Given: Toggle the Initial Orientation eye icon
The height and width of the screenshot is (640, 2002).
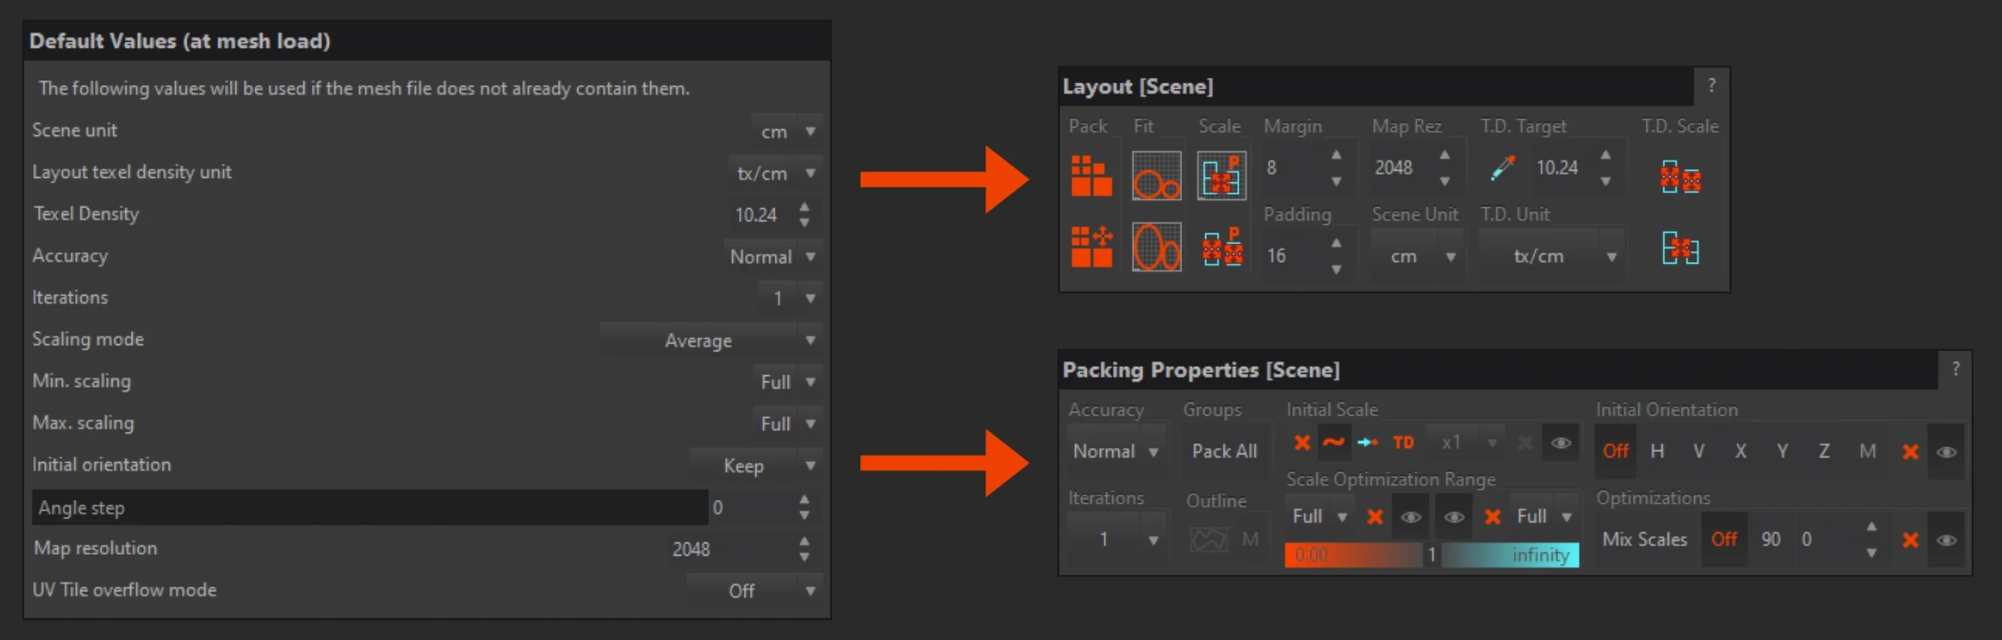Looking at the screenshot, I should 1946,452.
